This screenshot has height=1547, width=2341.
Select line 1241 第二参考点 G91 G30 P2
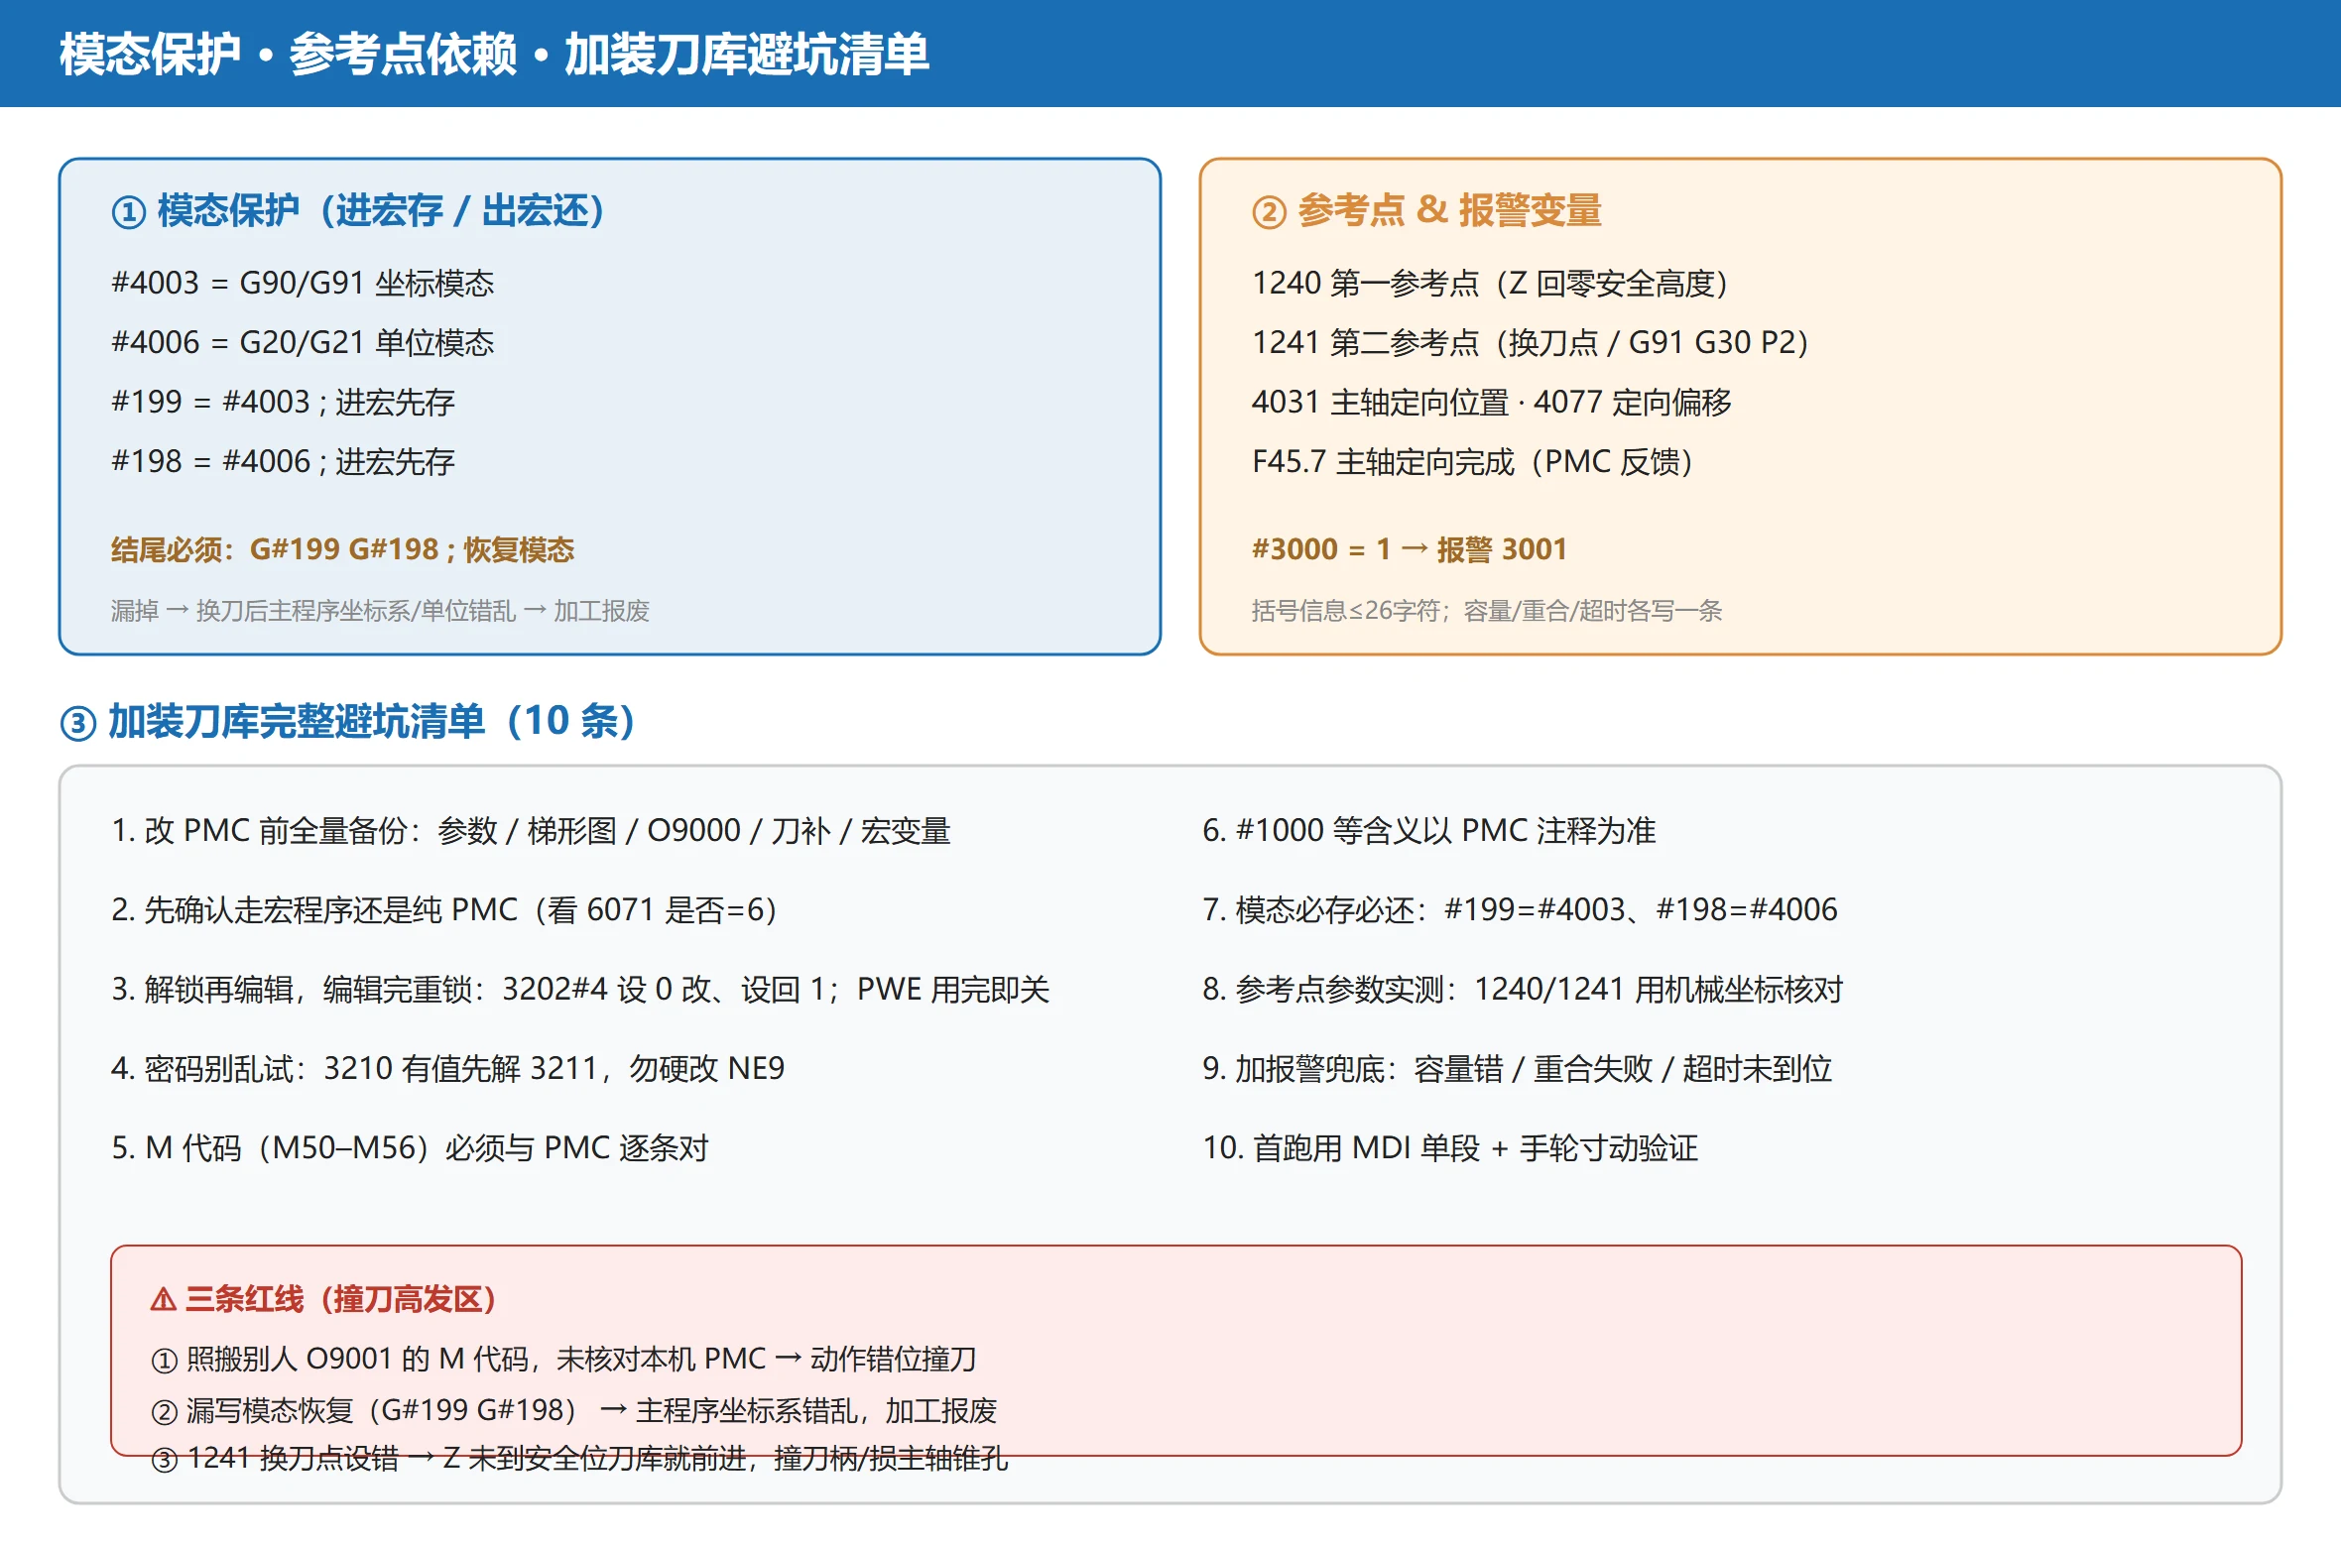pyautogui.click(x=1531, y=343)
